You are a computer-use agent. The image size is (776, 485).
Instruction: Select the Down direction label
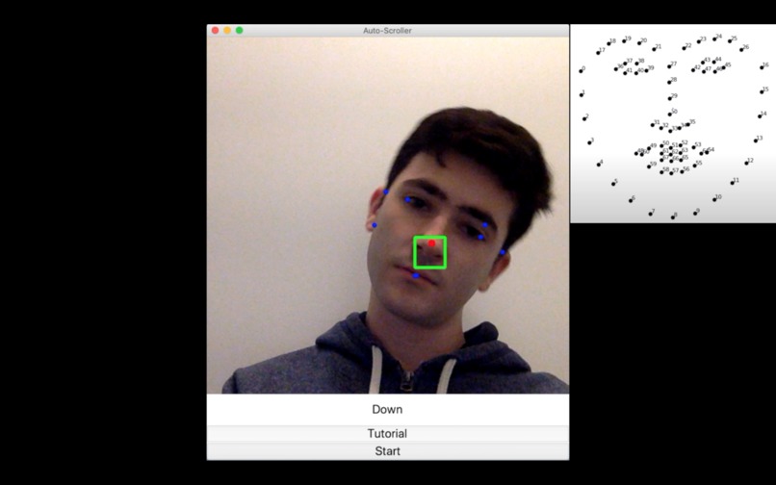[387, 409]
